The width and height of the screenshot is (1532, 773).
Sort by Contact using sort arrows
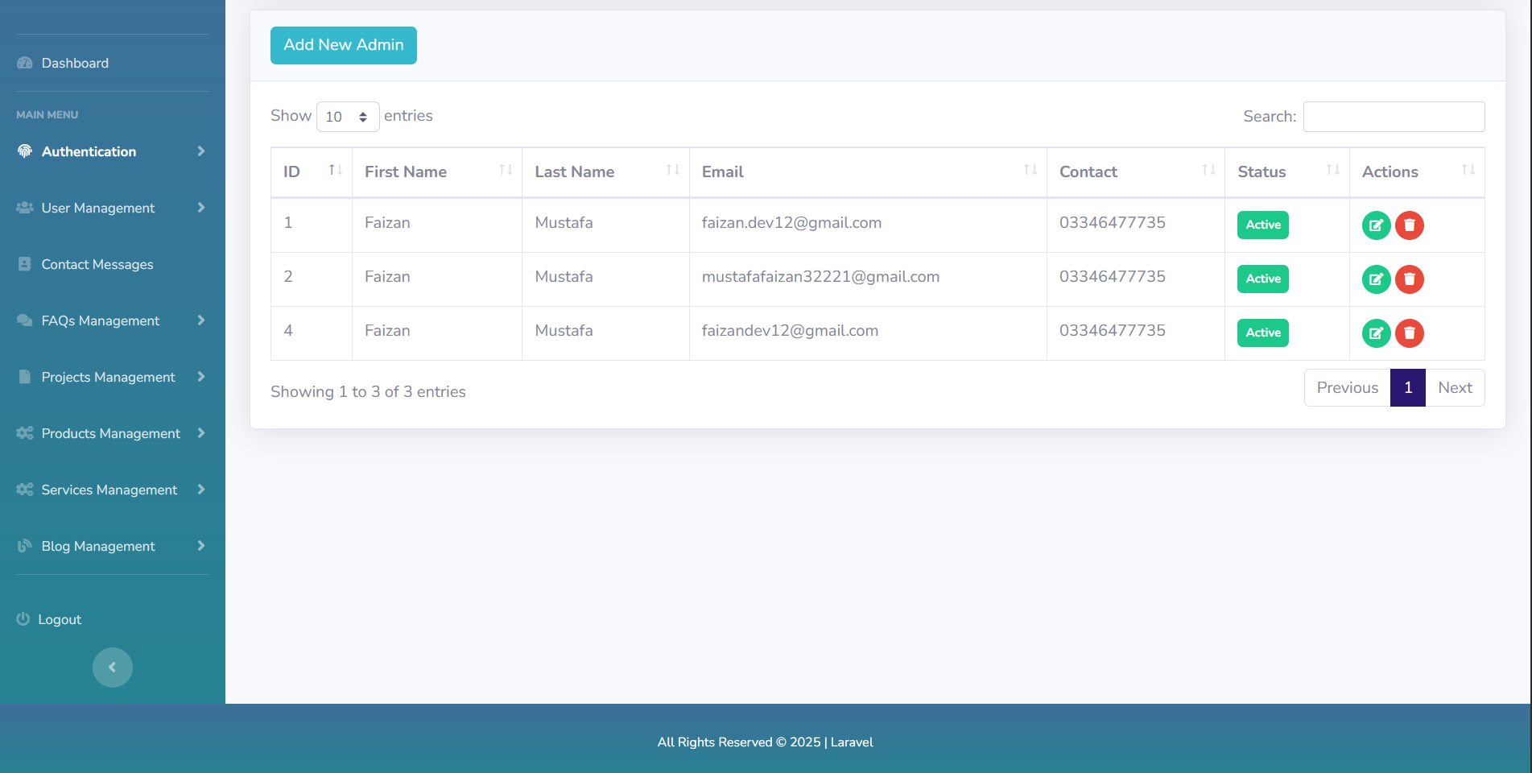[1208, 170]
